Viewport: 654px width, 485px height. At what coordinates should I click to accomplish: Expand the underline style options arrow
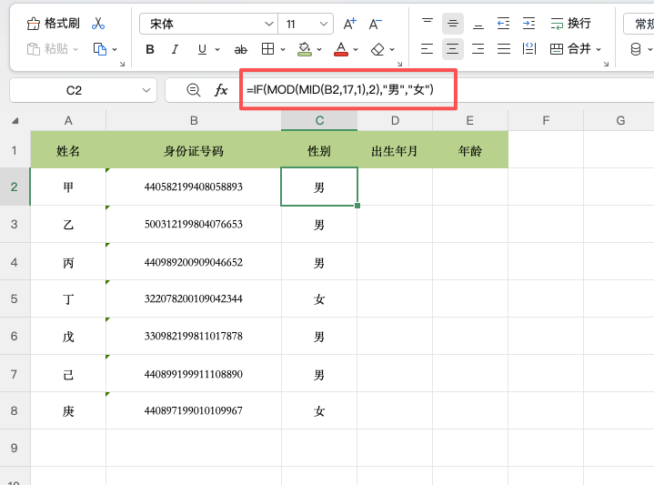tap(217, 49)
